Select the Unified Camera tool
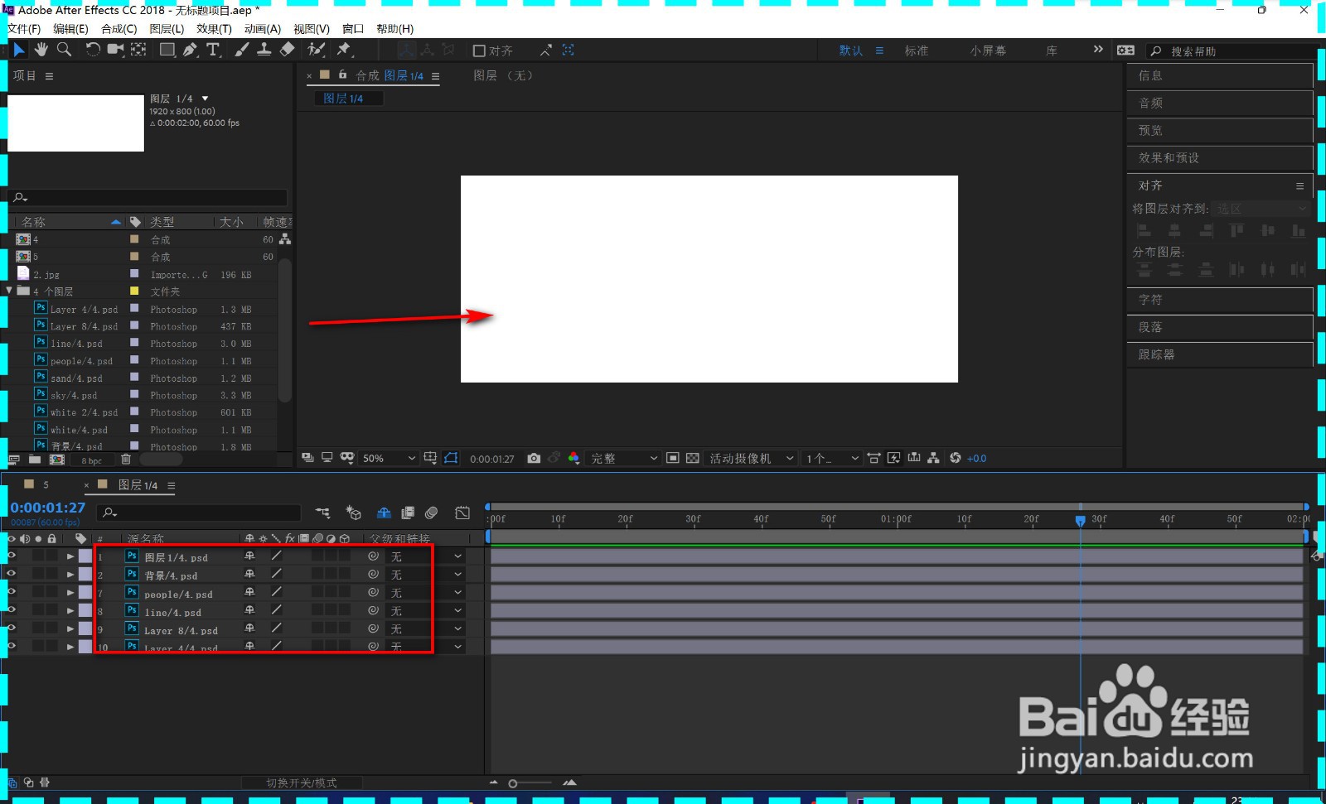Viewport: 1326px width, 804px height. (115, 50)
